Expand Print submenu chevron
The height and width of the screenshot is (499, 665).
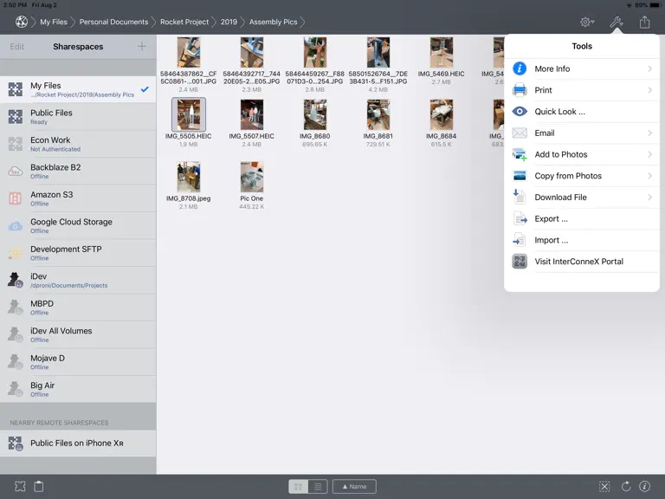point(649,90)
